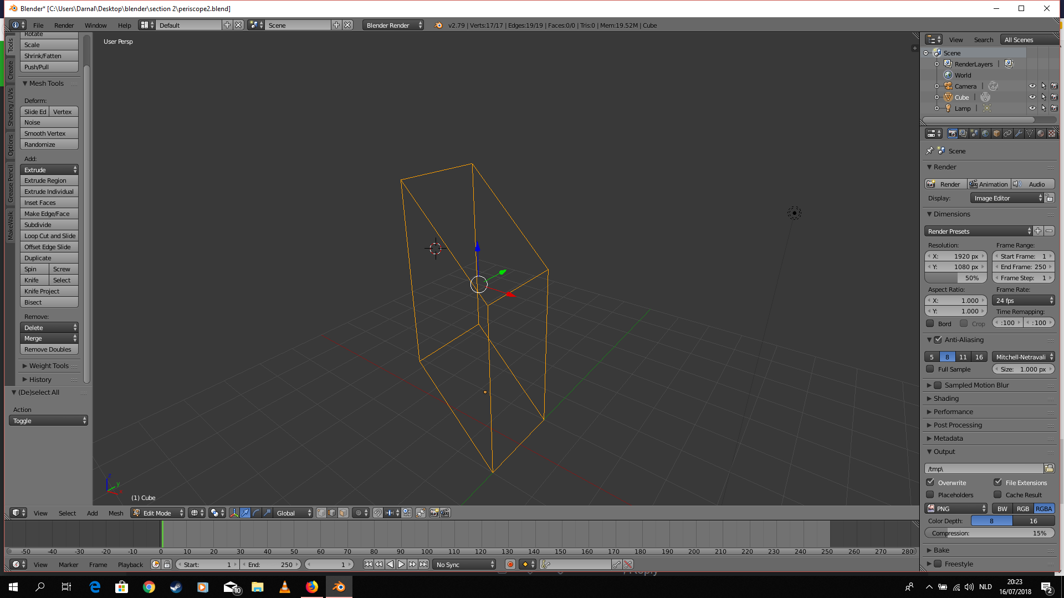Enable the Bord border render checkbox

930,323
